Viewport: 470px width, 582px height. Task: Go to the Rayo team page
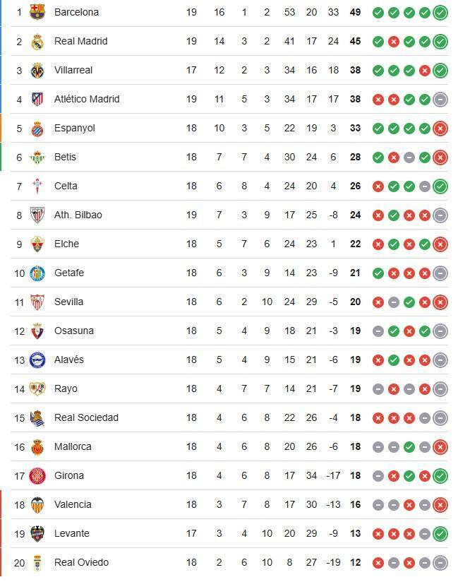[x=66, y=388]
